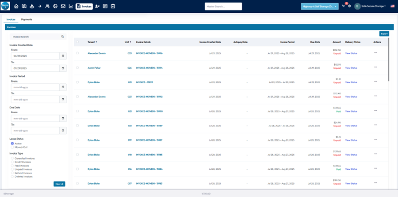
Task: Click the Export button
Action: (x=384, y=33)
